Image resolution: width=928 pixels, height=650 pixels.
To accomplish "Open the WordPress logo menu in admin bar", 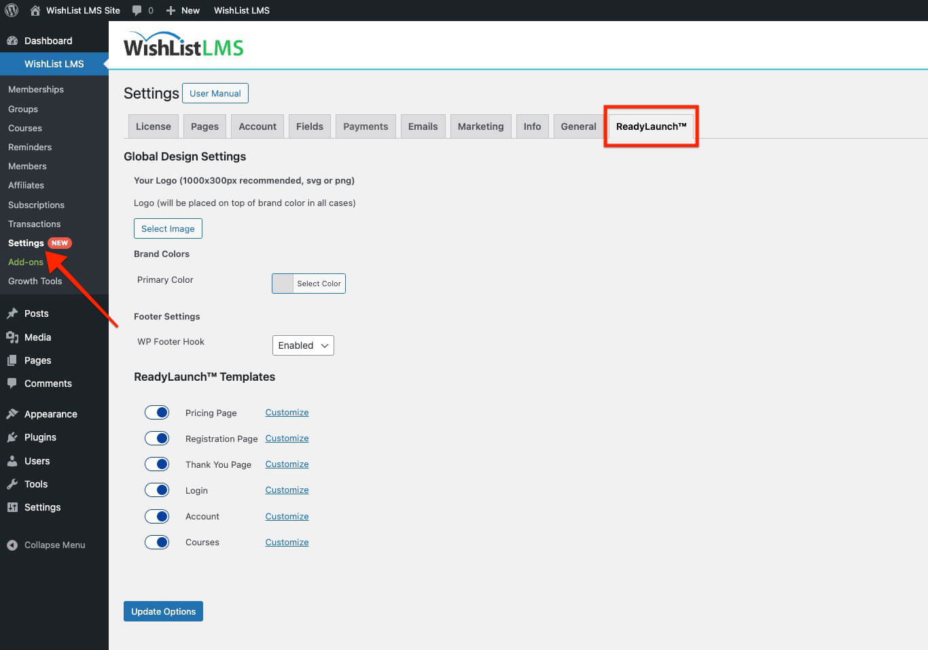I will (x=10, y=10).
